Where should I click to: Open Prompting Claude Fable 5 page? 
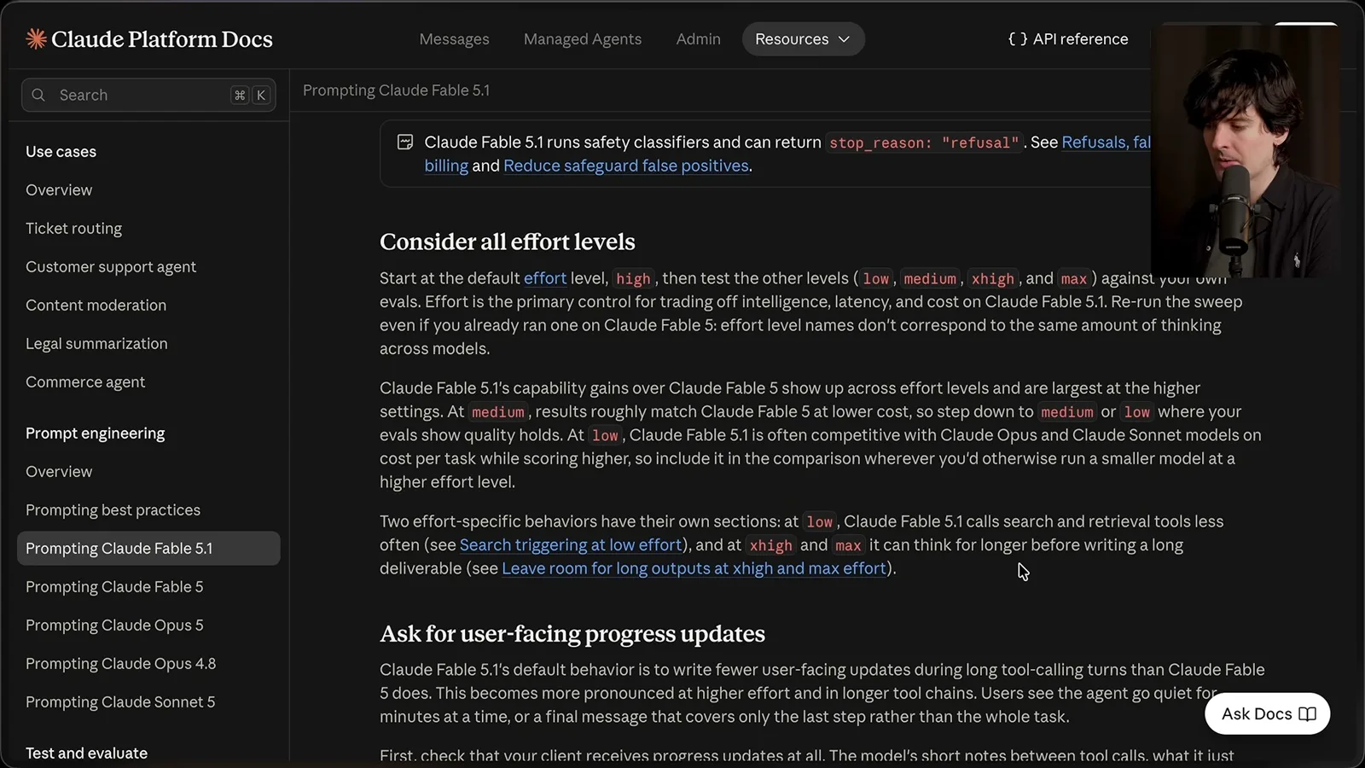(x=114, y=587)
